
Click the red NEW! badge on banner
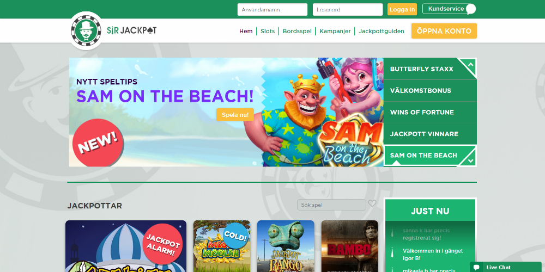98,143
